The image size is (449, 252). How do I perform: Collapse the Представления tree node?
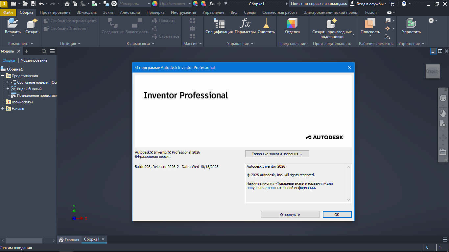pyautogui.click(x=3, y=76)
